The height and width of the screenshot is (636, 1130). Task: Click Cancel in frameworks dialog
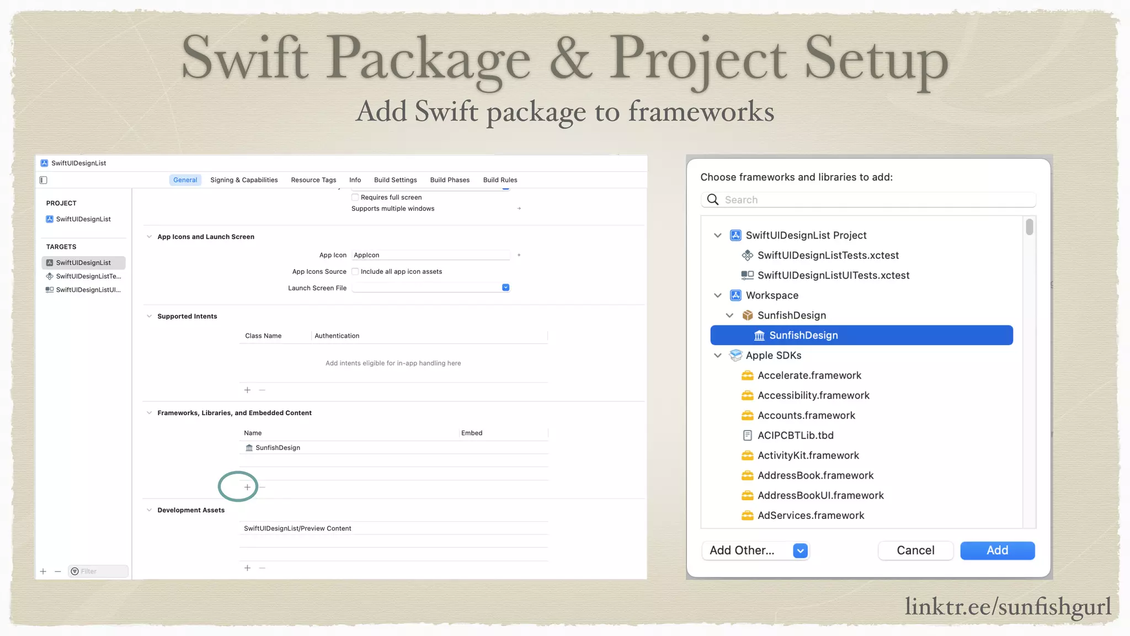pyautogui.click(x=916, y=551)
